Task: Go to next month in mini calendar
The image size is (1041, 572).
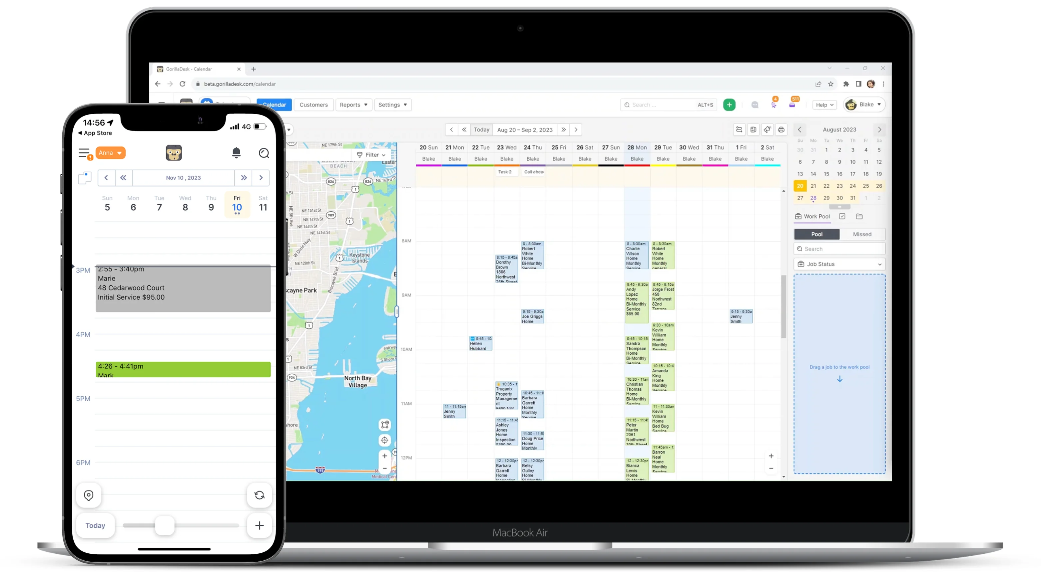Action: (x=879, y=130)
